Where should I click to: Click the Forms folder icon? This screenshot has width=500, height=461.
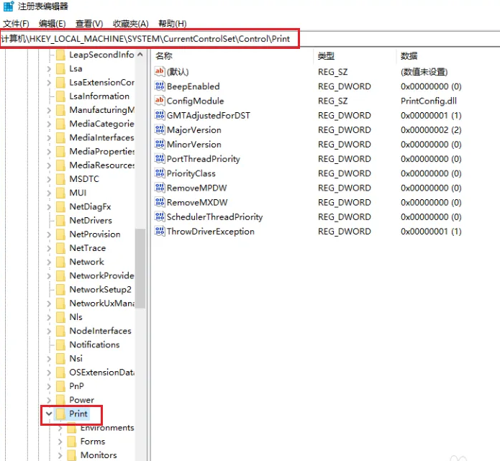coord(72,442)
